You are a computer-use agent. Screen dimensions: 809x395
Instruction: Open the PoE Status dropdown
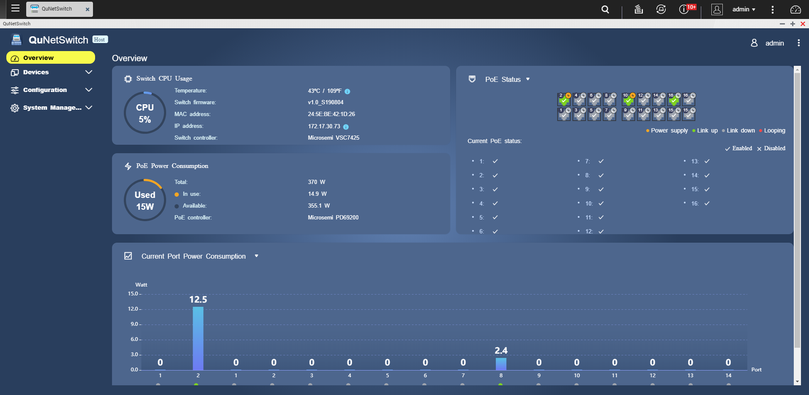tap(527, 79)
